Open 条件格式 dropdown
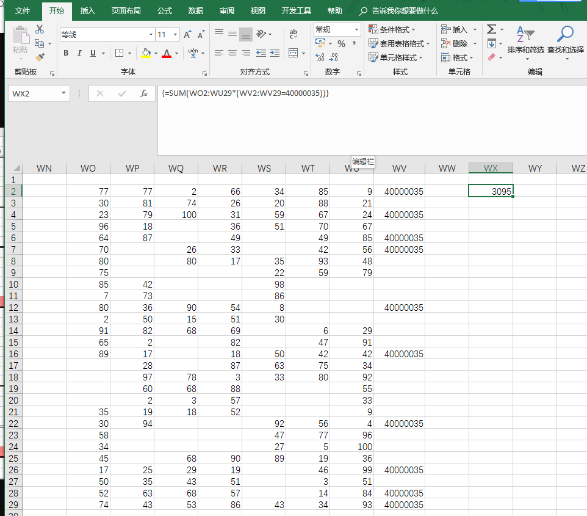The height and width of the screenshot is (516, 587). pos(392,29)
